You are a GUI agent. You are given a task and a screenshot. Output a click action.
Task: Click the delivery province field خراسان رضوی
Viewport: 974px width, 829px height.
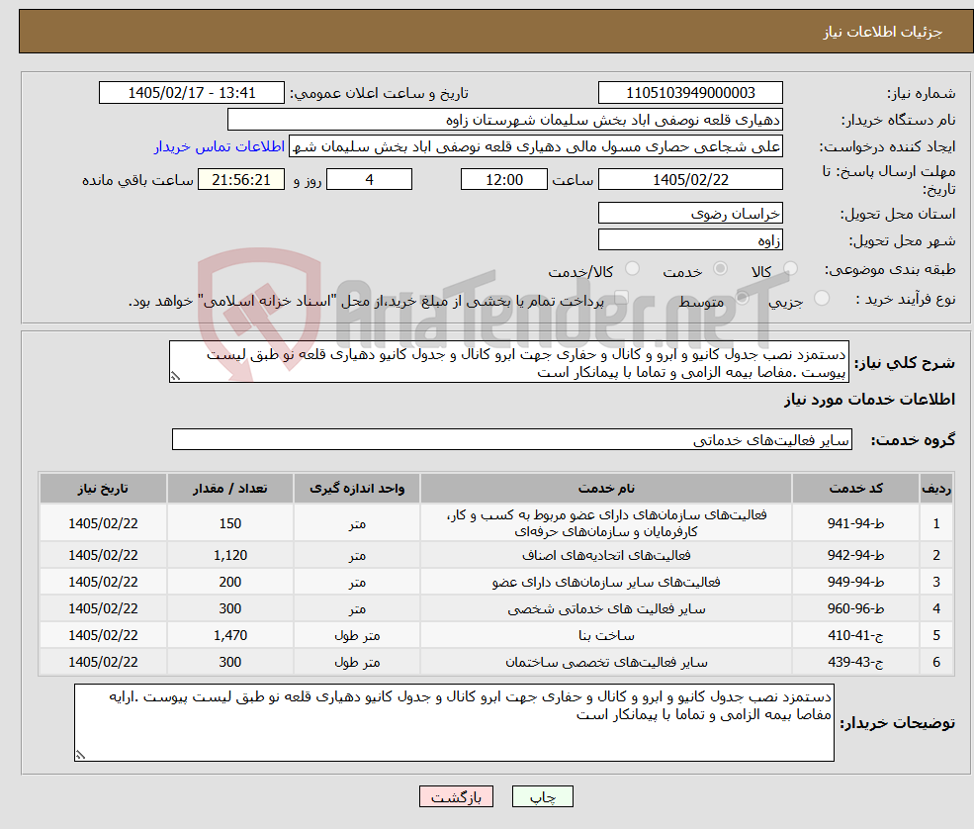coord(690,213)
